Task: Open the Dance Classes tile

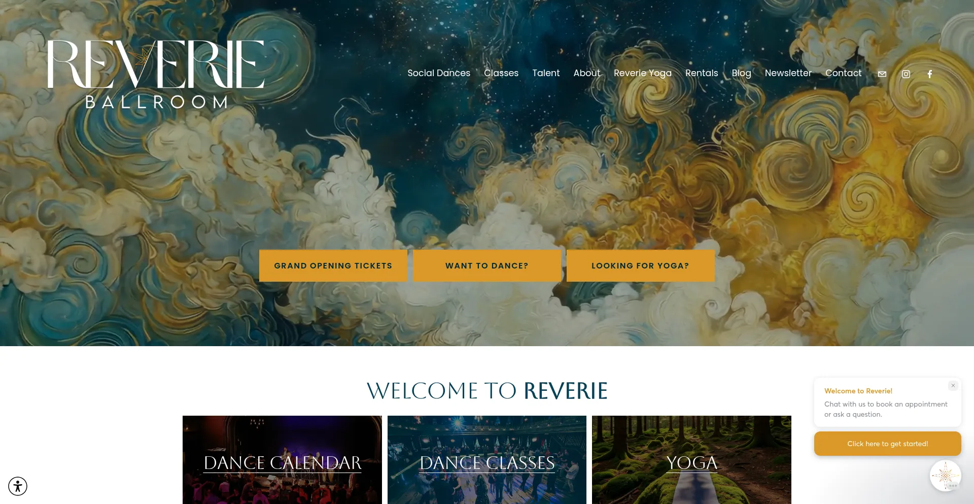Action: (487, 460)
